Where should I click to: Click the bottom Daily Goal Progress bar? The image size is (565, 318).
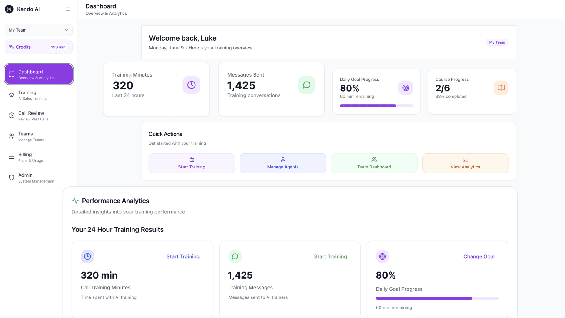click(x=437, y=299)
